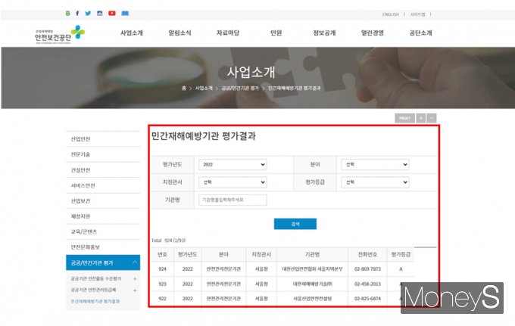Click the plus zoom-in button next to PRINT
This screenshot has width=515, height=326.
pos(421,118)
